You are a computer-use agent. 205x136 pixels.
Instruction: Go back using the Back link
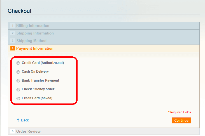25,120
